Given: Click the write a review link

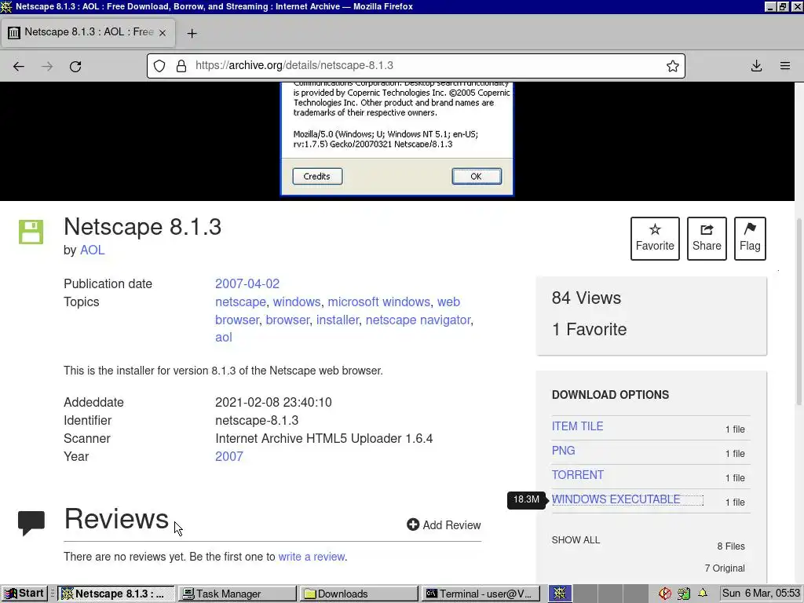Looking at the screenshot, I should [311, 557].
